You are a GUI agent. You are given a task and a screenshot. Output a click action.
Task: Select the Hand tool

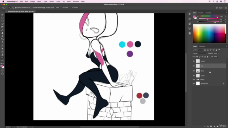tap(2, 54)
